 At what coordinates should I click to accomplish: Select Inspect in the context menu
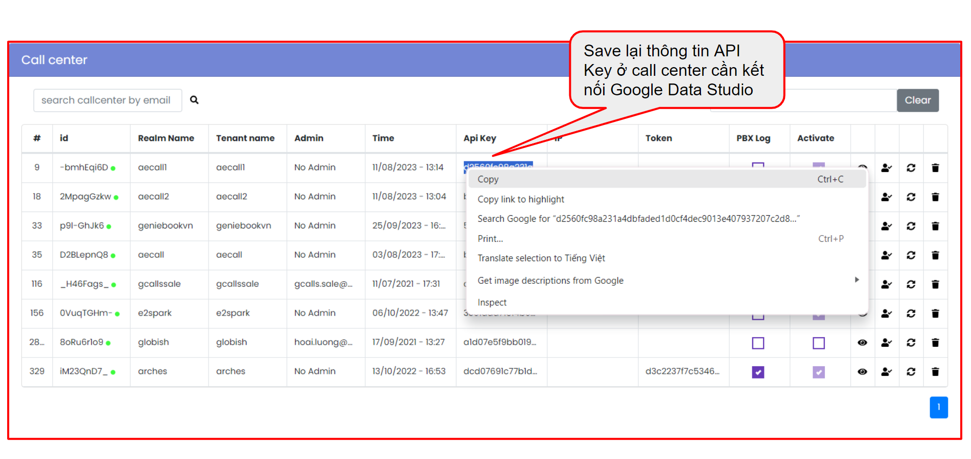click(x=492, y=303)
